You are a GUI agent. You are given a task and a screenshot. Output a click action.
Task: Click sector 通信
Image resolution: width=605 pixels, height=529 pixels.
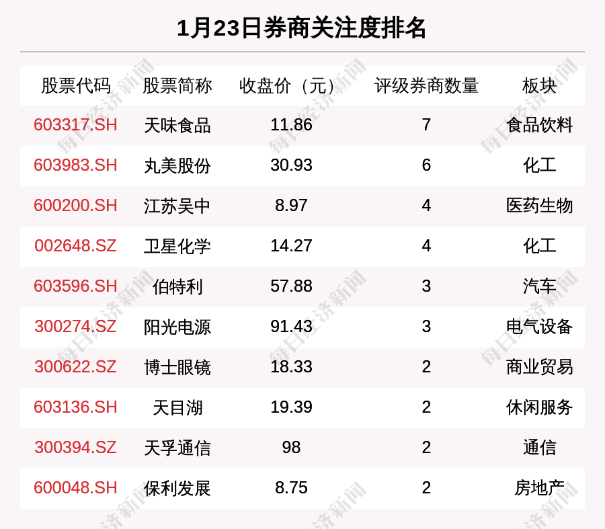point(539,448)
